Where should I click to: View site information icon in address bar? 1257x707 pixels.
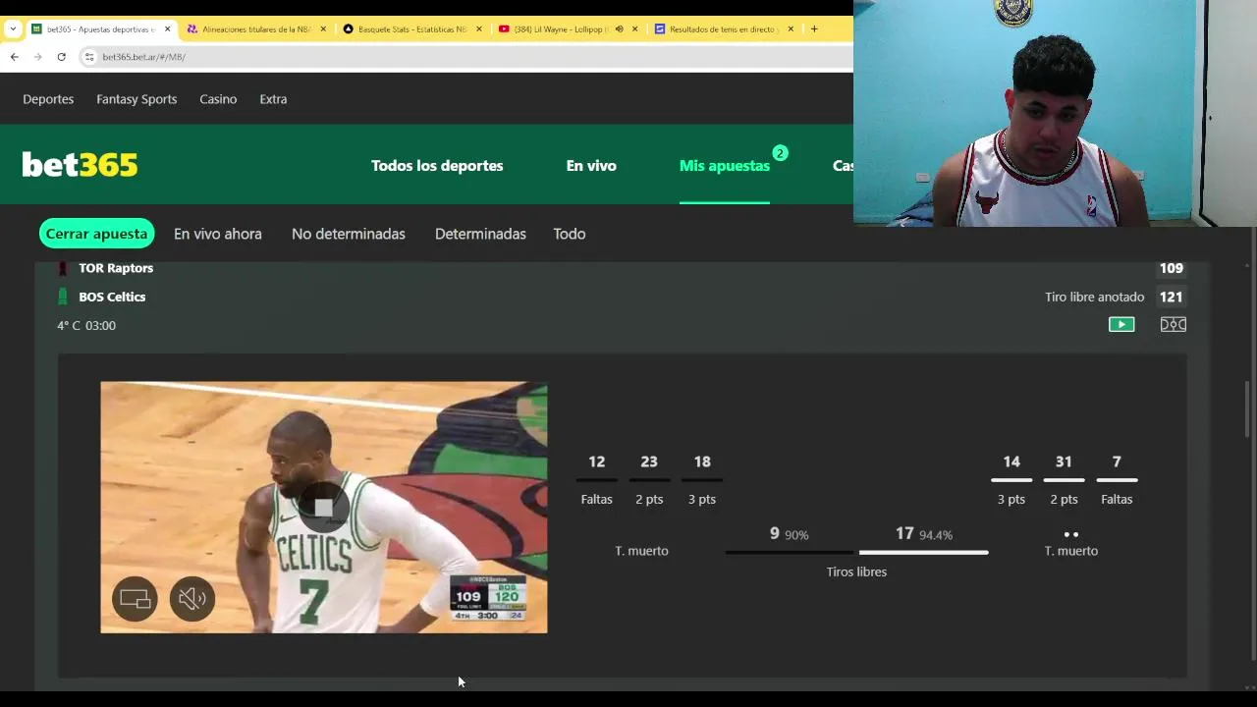click(x=90, y=57)
